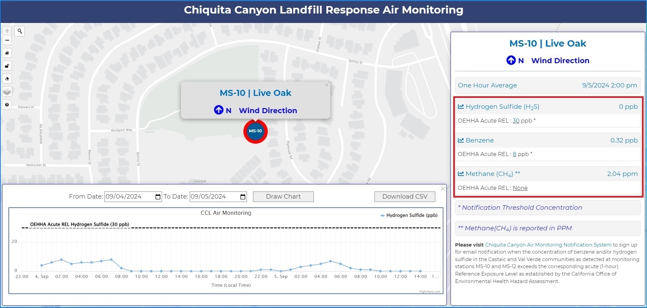Open Hydrogen Sulfide chart icon
The width and height of the screenshot is (647, 308).
461,106
